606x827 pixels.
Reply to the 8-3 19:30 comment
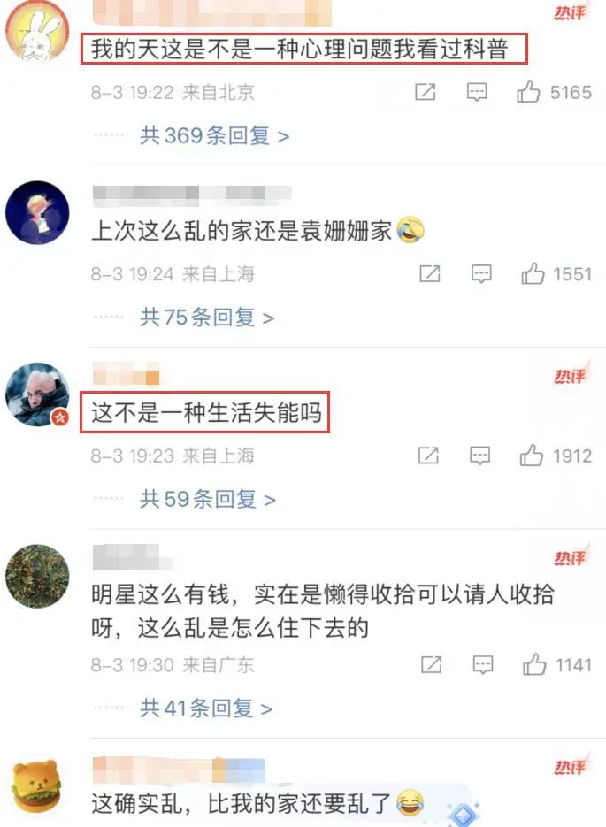[x=483, y=665]
